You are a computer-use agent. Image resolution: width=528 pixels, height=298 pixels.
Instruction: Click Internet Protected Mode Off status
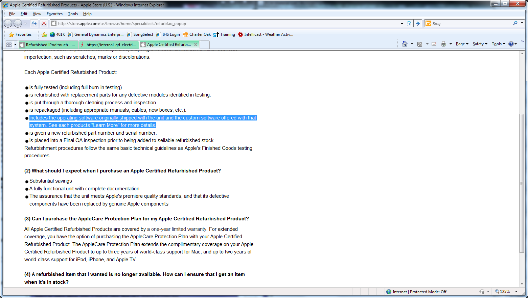tap(416, 292)
